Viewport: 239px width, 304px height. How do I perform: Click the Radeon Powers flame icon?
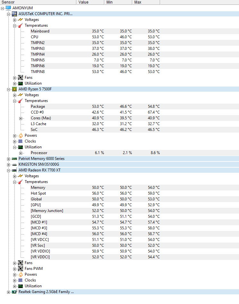21,274
